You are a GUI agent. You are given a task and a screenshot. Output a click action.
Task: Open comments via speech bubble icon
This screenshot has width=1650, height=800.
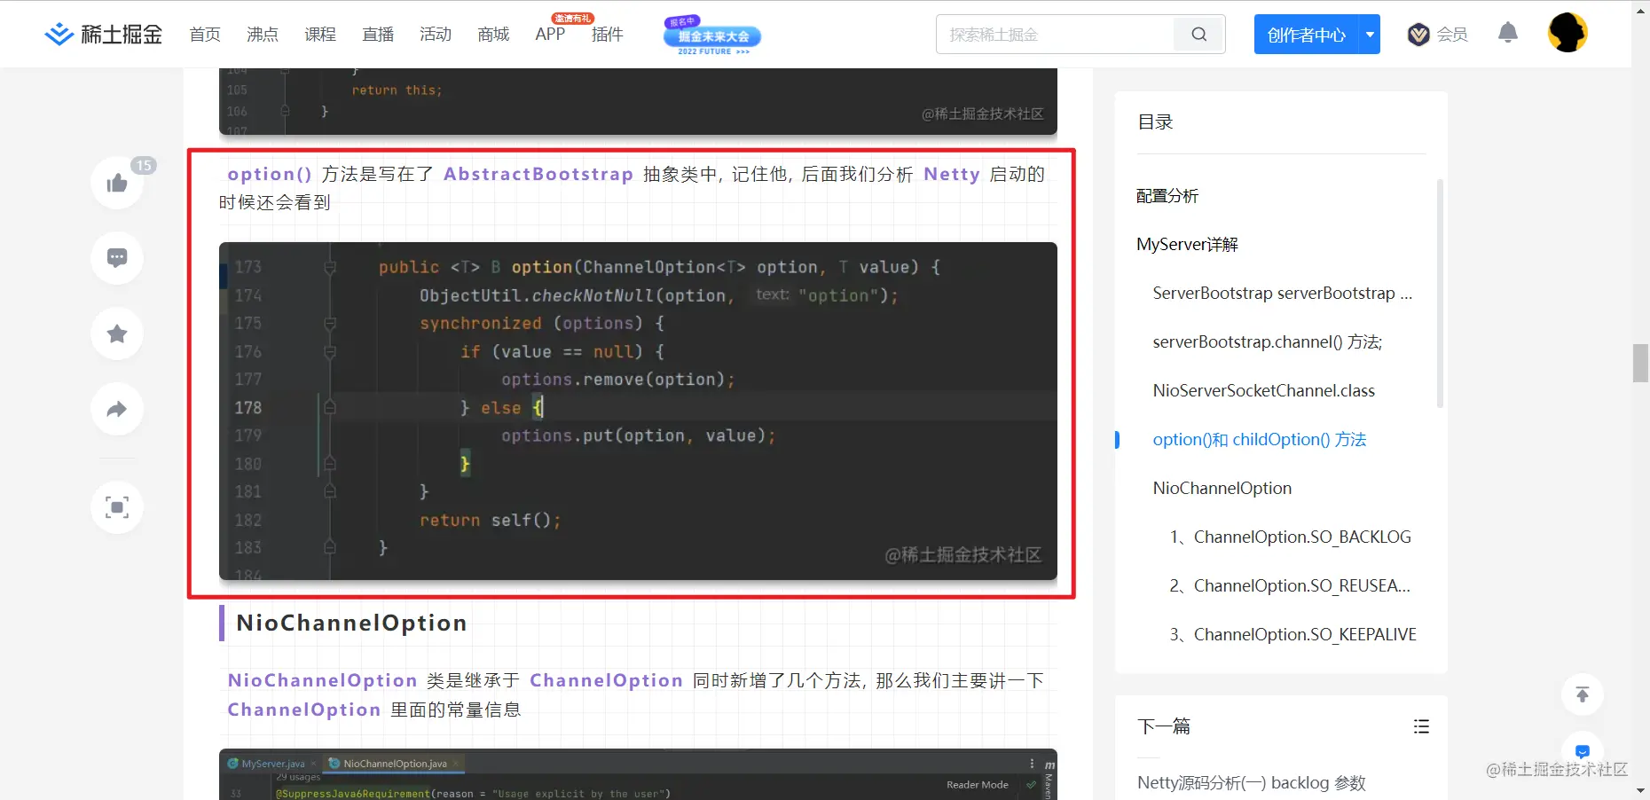click(117, 258)
